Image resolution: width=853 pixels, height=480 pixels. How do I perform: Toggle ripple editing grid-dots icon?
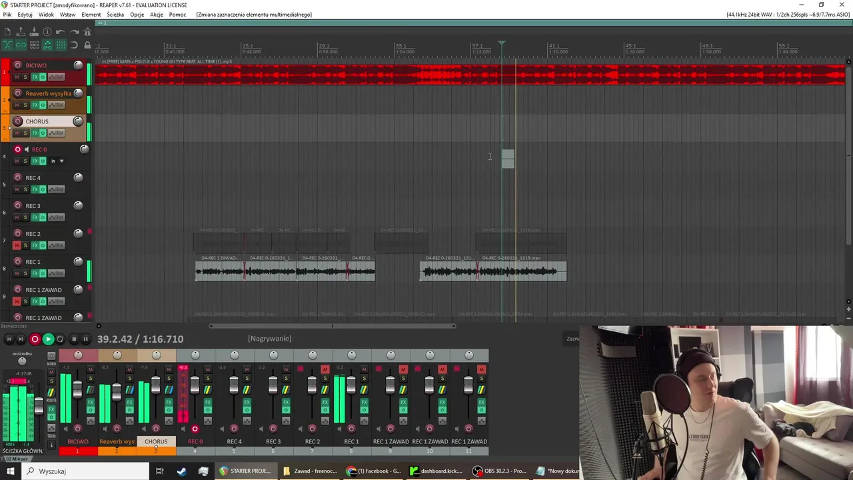[34, 45]
